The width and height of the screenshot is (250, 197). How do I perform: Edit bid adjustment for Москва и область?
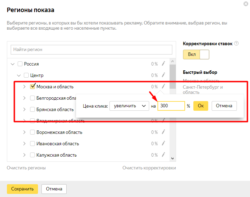(x=164, y=86)
